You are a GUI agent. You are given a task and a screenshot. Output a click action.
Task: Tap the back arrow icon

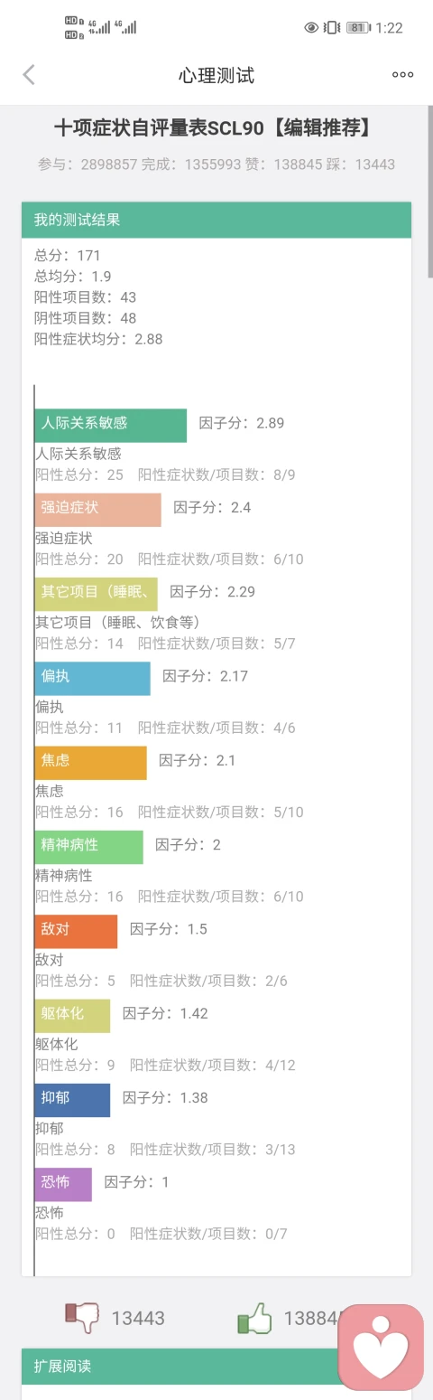click(x=29, y=75)
